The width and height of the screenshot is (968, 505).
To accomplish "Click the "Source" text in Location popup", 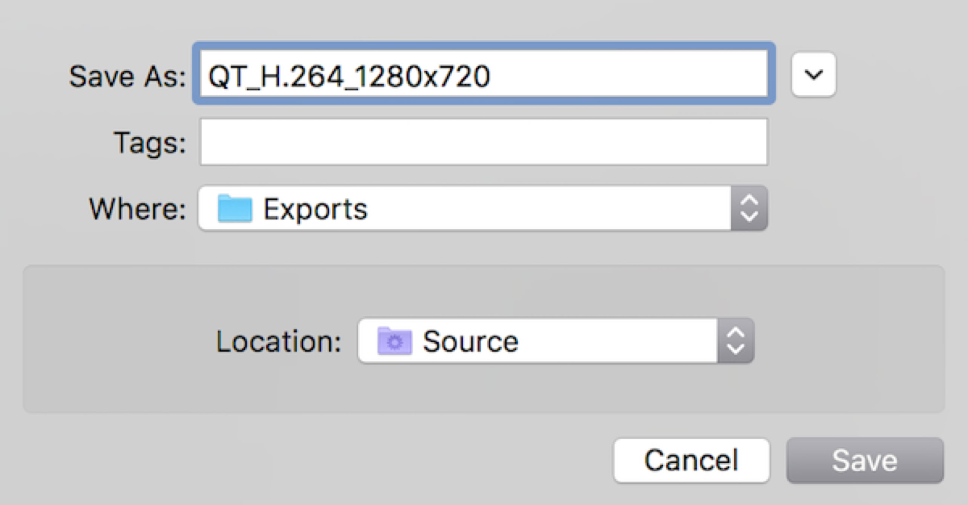I will click(x=470, y=341).
